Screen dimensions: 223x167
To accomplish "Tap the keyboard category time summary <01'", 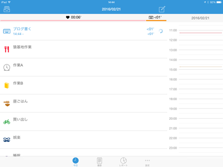I will point(155,17).
